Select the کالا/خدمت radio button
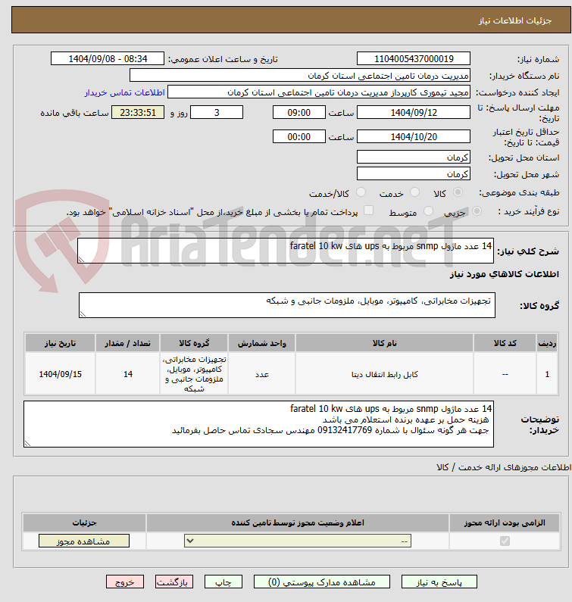Image resolution: width=572 pixels, height=602 pixels. click(x=361, y=192)
